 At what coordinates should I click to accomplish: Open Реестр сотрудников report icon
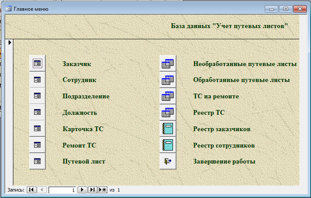[167, 145]
